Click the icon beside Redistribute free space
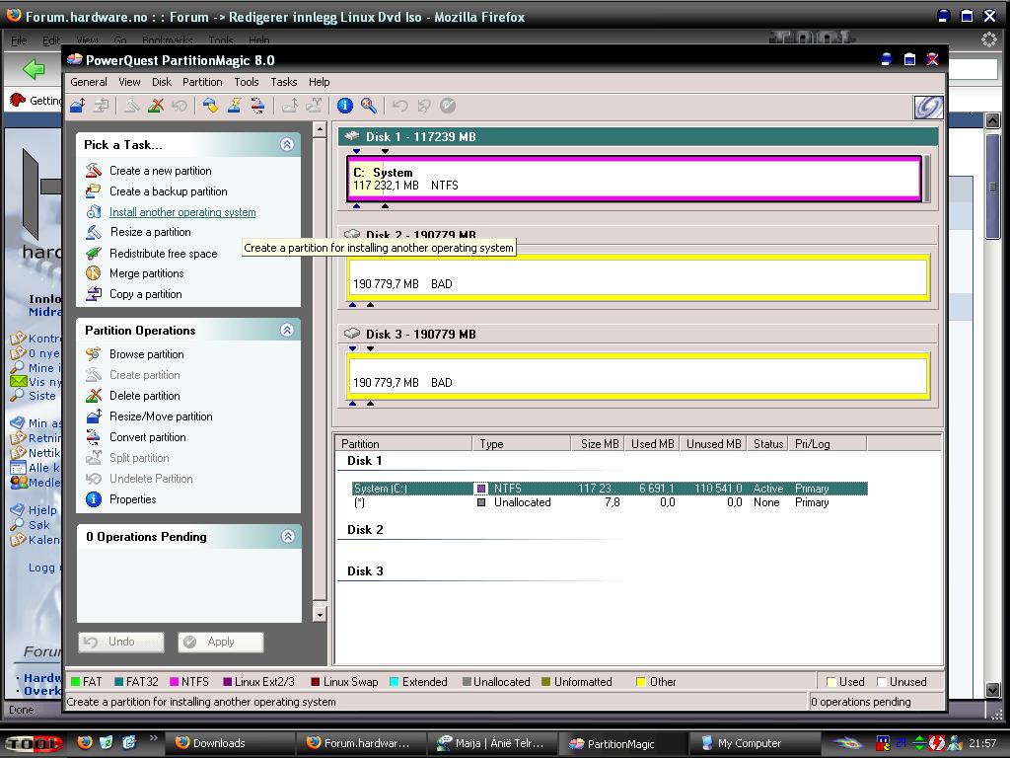Viewport: 1010px width, 758px height. point(94,254)
